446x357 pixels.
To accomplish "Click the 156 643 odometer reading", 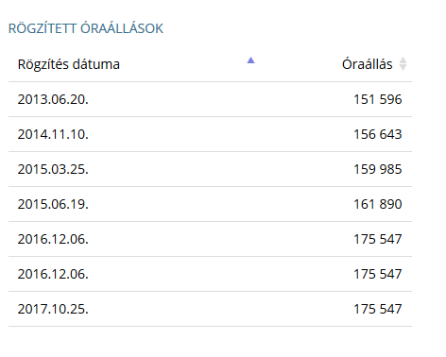I will click(x=378, y=134).
